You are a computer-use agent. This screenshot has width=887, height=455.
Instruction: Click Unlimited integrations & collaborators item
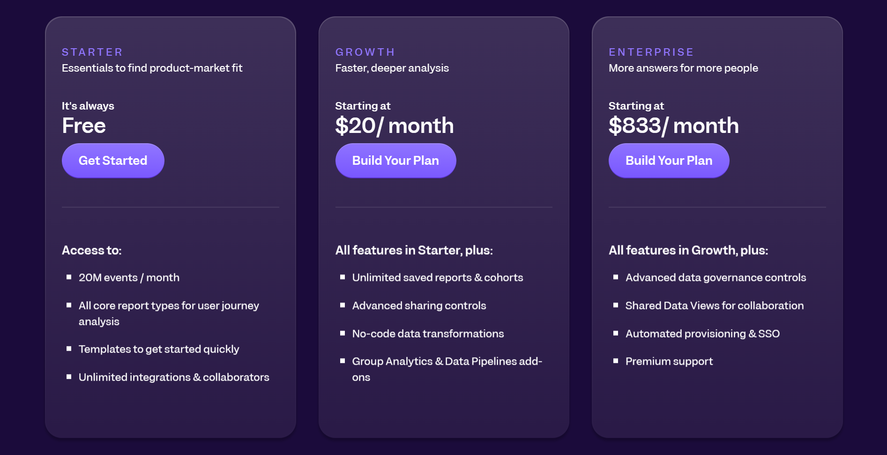click(174, 377)
